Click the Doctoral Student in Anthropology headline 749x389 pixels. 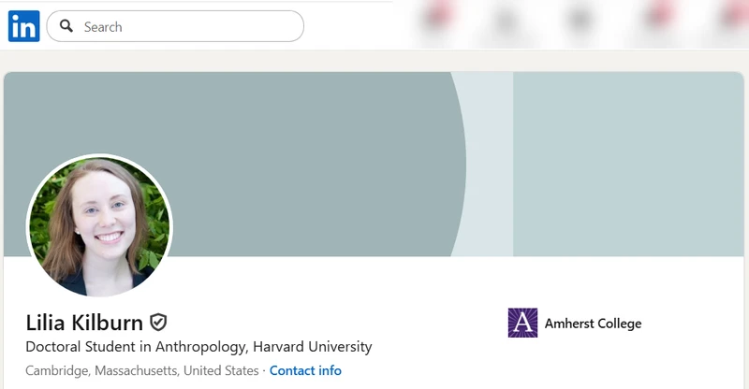198,347
